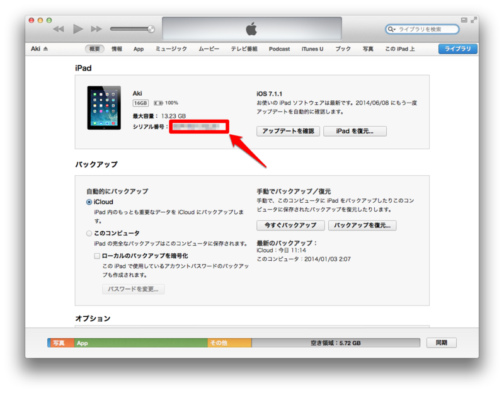This screenshot has width=504, height=393.
Task: Switch to ムービー tab
Action: click(209, 49)
